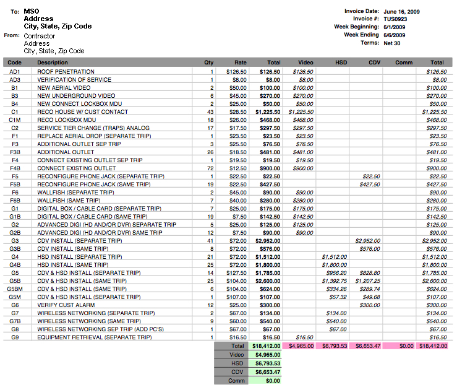The height and width of the screenshot is (387, 457).
Task: Click quantity 72 in the F4B row
Action: tap(210, 168)
